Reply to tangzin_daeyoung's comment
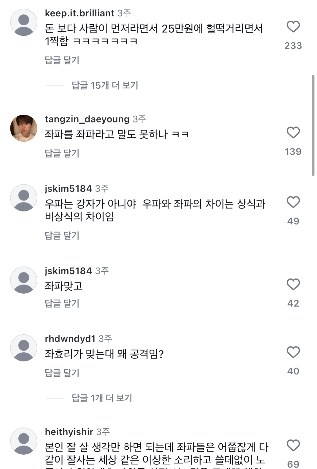This screenshot has height=469, width=317. tap(62, 153)
